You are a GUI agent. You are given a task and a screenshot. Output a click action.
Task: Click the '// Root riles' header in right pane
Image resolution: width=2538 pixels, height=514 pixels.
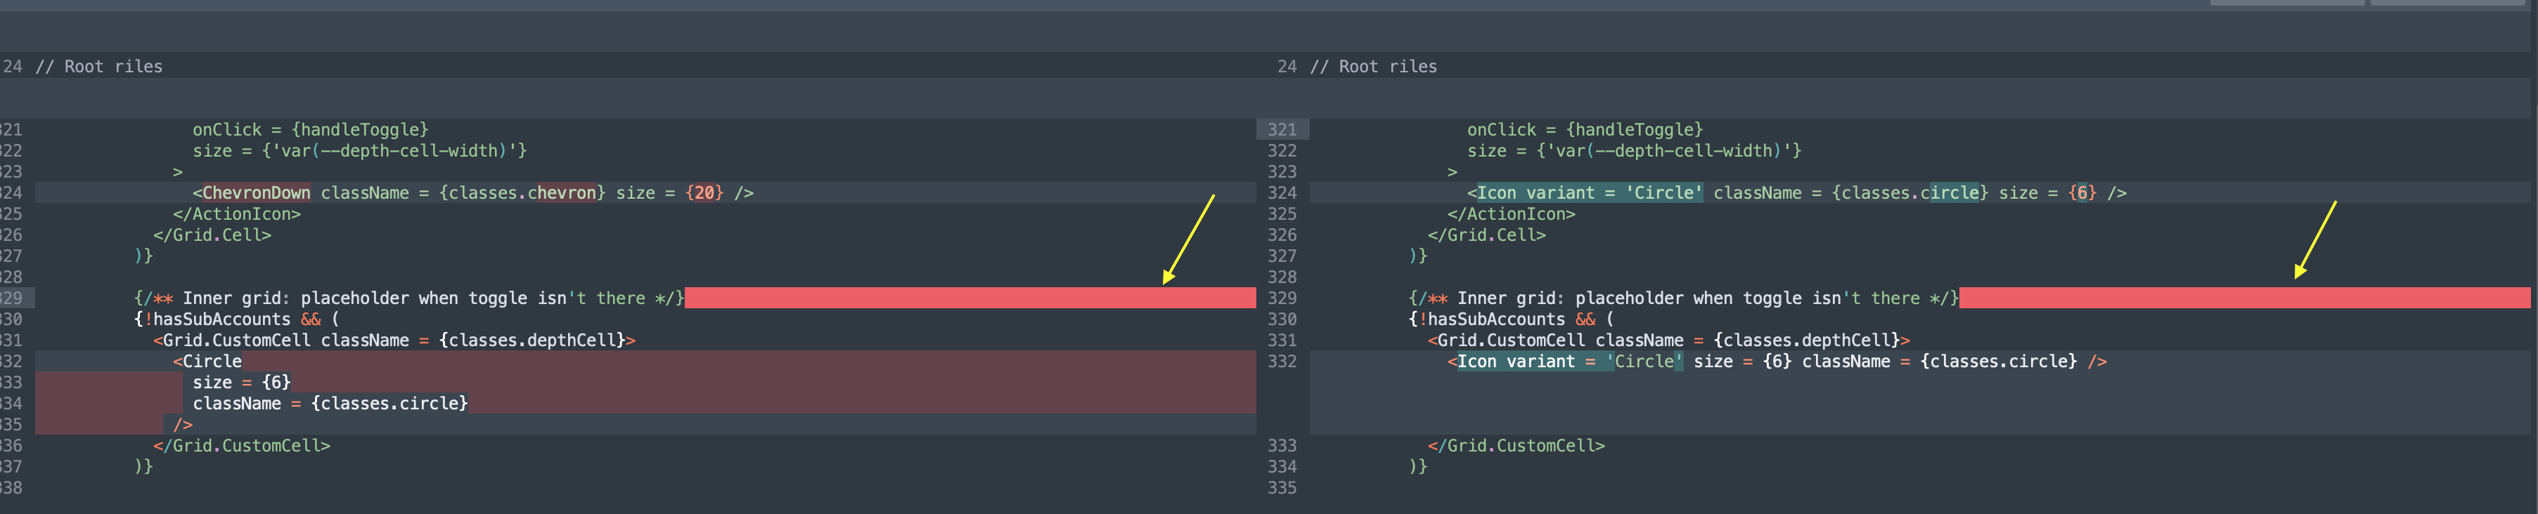point(1374,66)
